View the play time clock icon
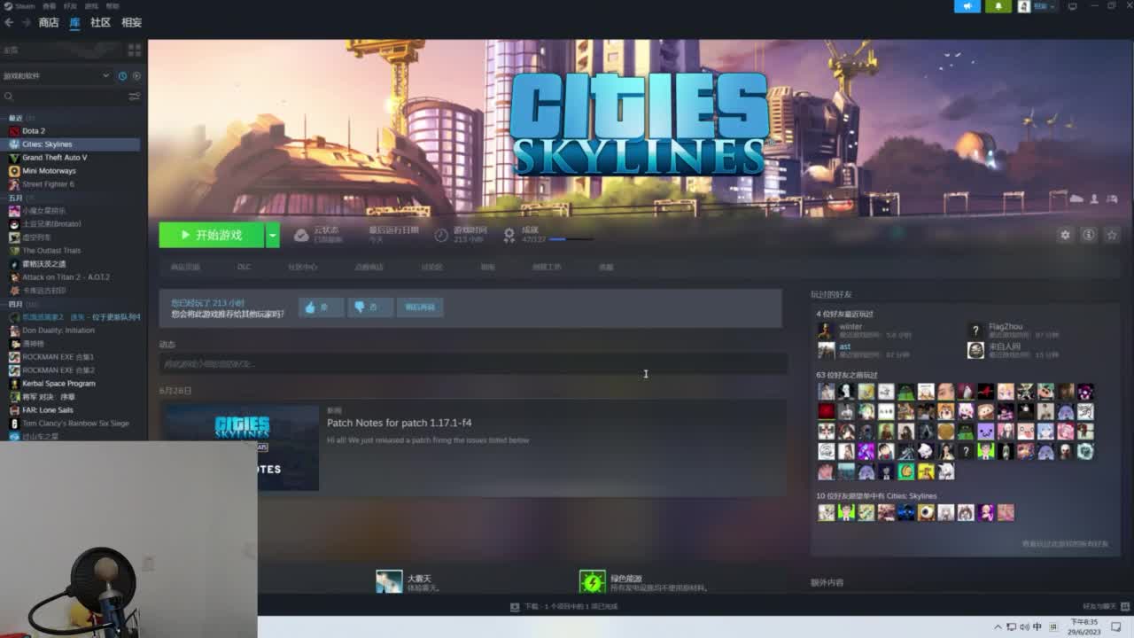 pos(441,235)
